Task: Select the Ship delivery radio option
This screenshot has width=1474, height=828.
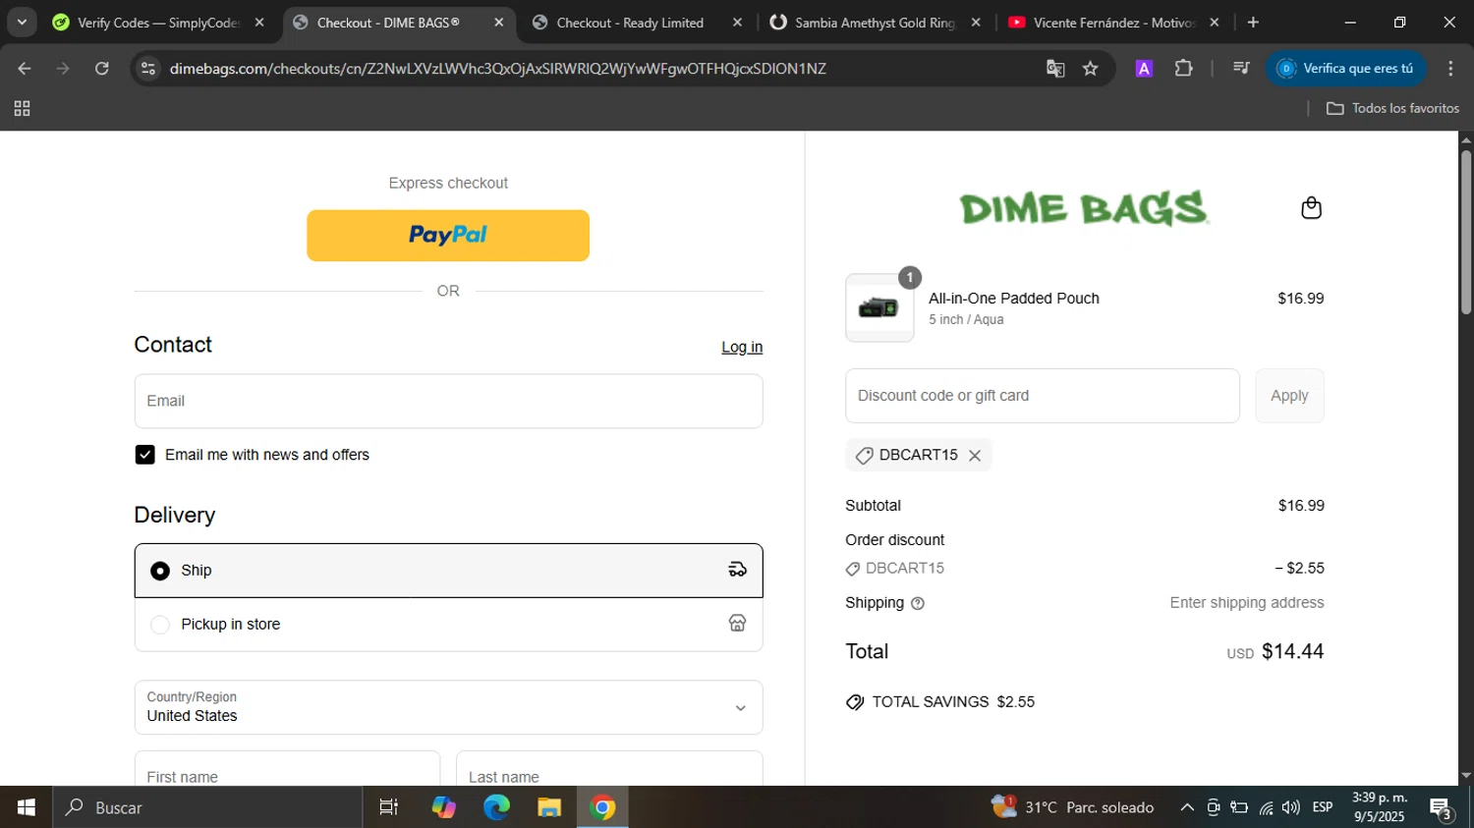Action: tap(160, 571)
